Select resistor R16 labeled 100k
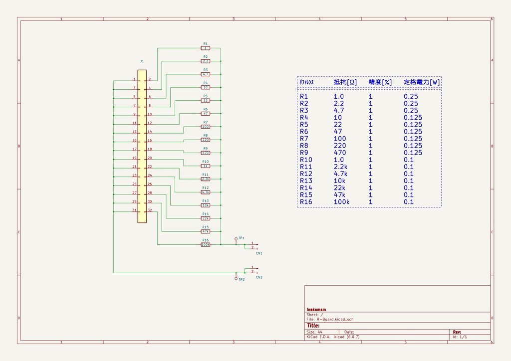 207,244
